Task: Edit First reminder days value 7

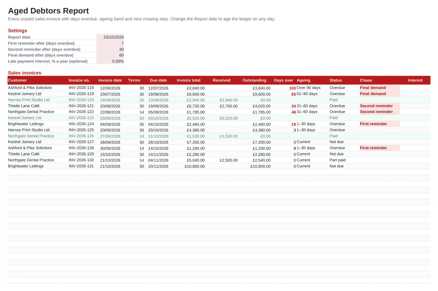Action: [110, 43]
